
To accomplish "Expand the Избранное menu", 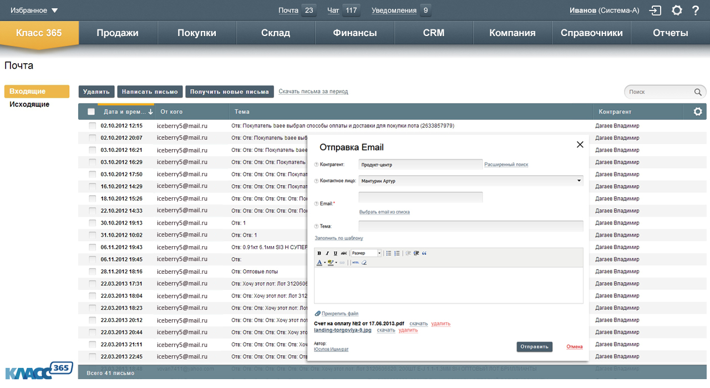I will click(x=34, y=11).
